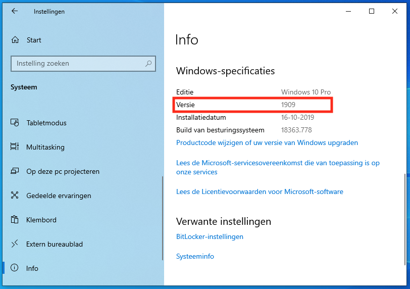410x289 pixels.
Task: Click the Gedeelde ervaringen icon
Action: point(15,196)
